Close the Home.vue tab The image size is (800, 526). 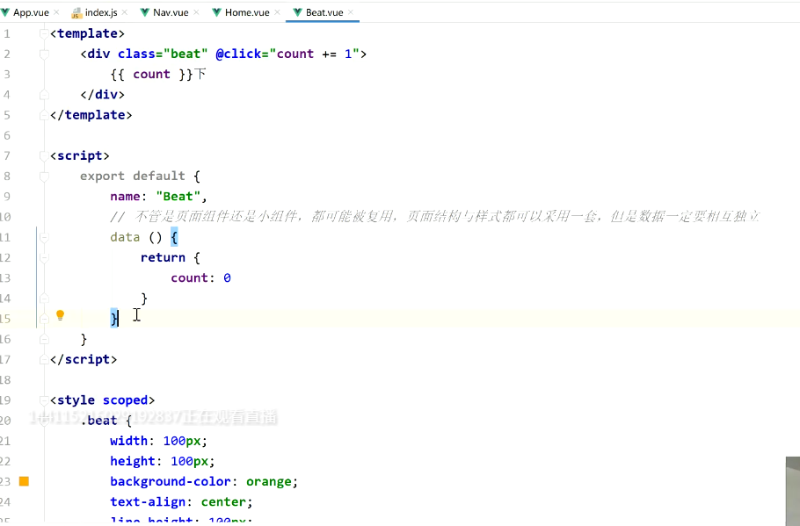[277, 12]
